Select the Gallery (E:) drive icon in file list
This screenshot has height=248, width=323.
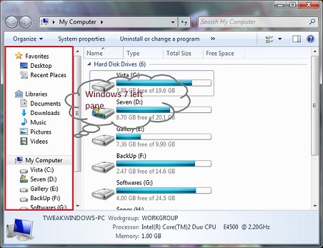(x=103, y=140)
